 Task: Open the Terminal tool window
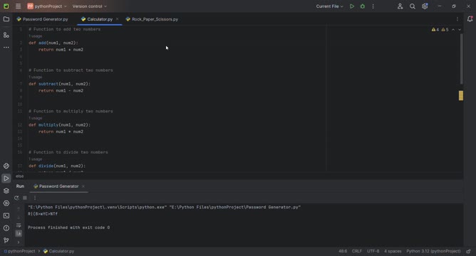click(6, 215)
